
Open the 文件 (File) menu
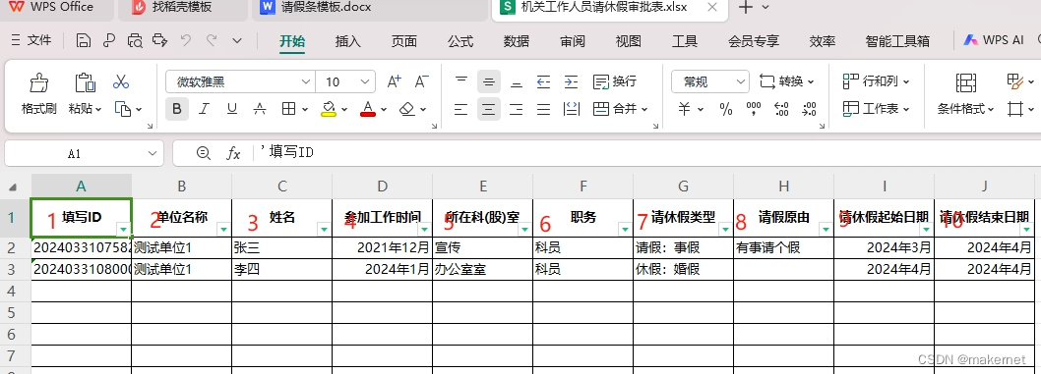pos(31,41)
